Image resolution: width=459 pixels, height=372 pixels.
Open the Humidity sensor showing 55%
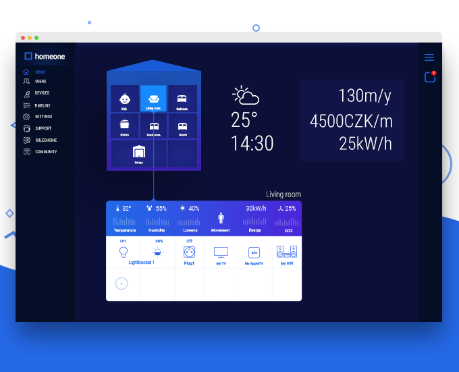point(157,219)
